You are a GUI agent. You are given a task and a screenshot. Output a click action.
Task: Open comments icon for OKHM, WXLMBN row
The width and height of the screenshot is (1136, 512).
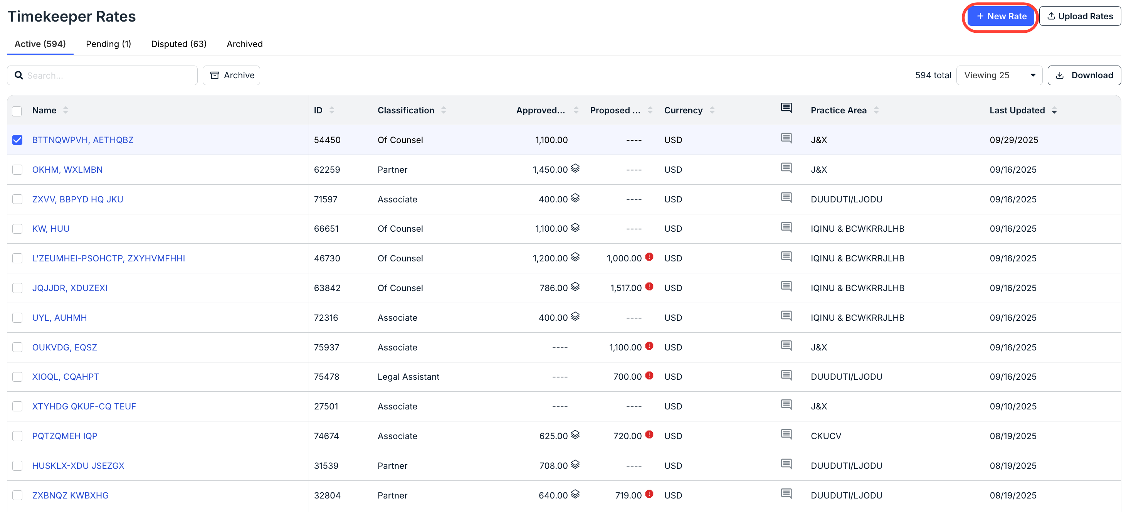(x=786, y=168)
